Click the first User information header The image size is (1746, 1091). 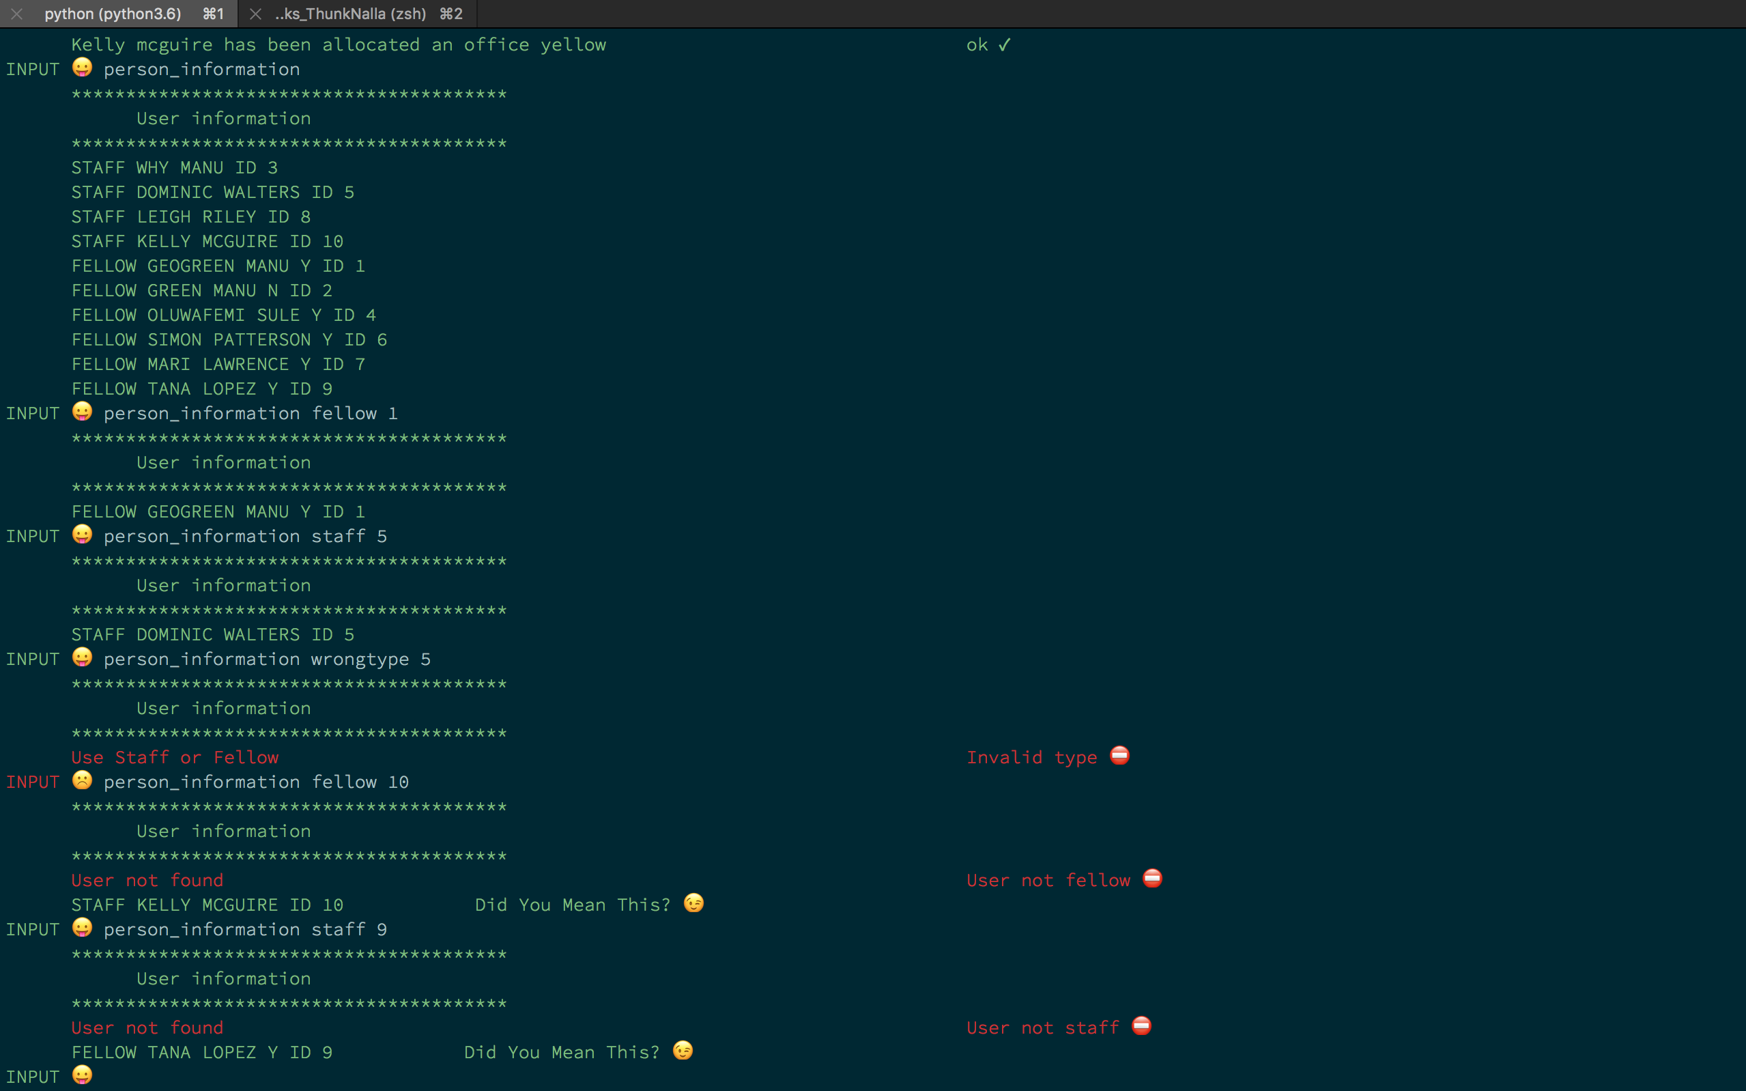(224, 118)
